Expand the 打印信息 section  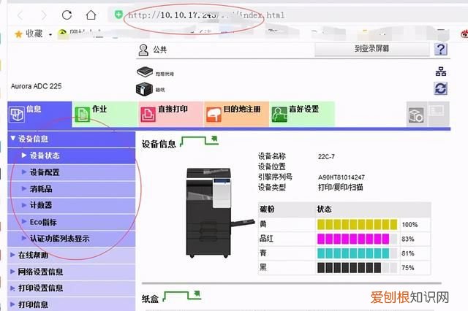(x=72, y=304)
